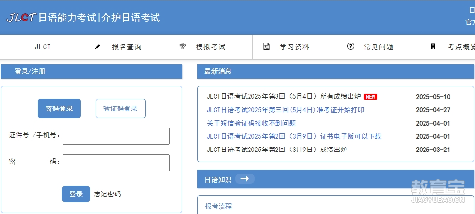Image resolution: width=475 pixels, height=214 pixels.
Task: Open news 第三回(5月4日) 准考证开始打印
Action: 285,110
